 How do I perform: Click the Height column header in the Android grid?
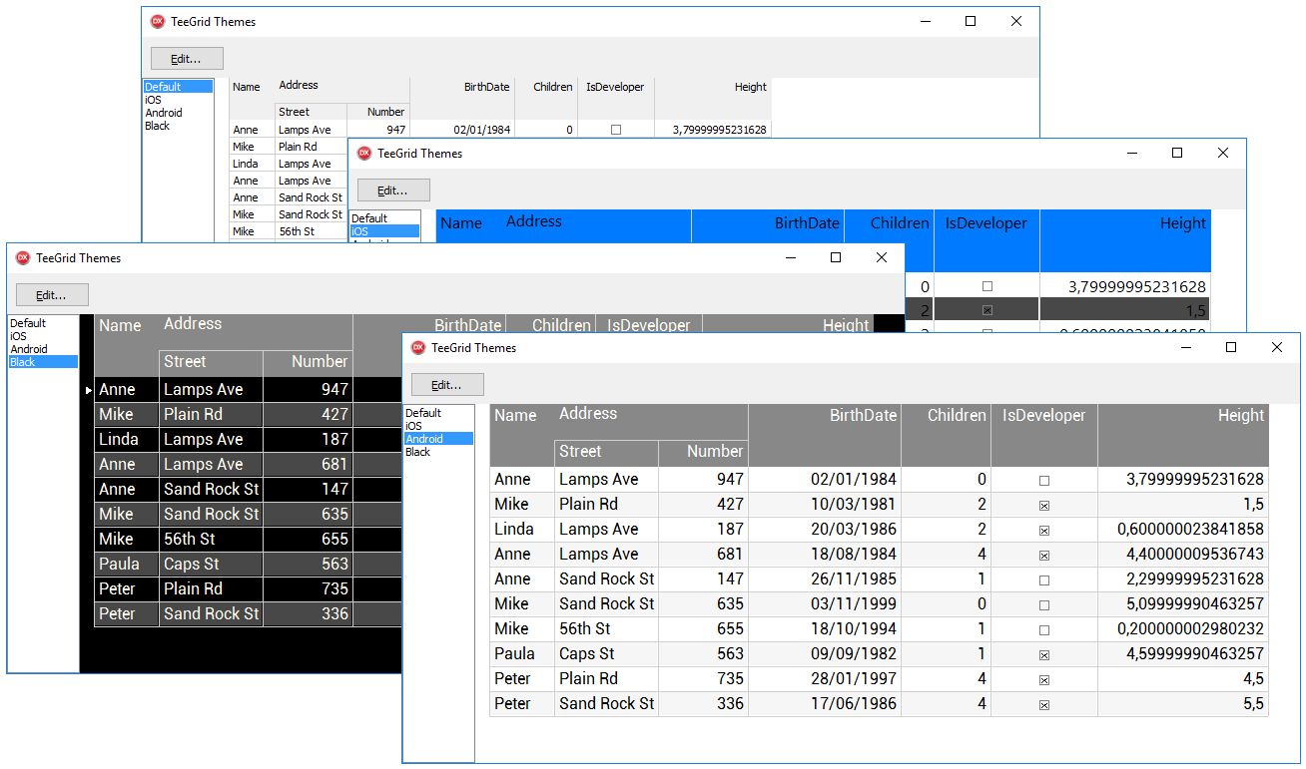[x=1240, y=416]
